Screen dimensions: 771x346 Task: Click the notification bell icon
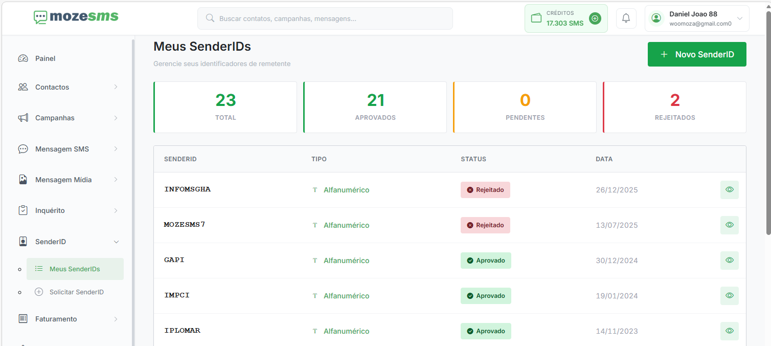pos(626,18)
